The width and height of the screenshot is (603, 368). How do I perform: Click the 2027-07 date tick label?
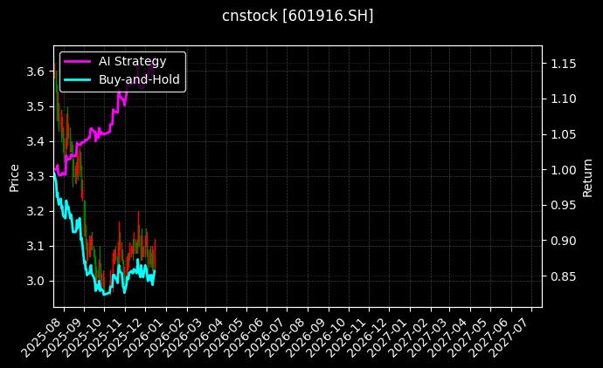pos(514,336)
